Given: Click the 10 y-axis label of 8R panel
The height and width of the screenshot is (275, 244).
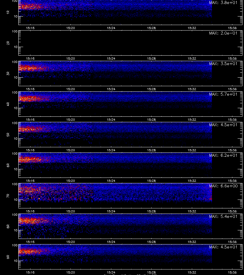Looking at the screenshot, I should (x=16, y=230).
